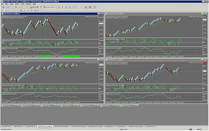Open the Help menu
This screenshot has width=209, height=131.
coord(34,4)
